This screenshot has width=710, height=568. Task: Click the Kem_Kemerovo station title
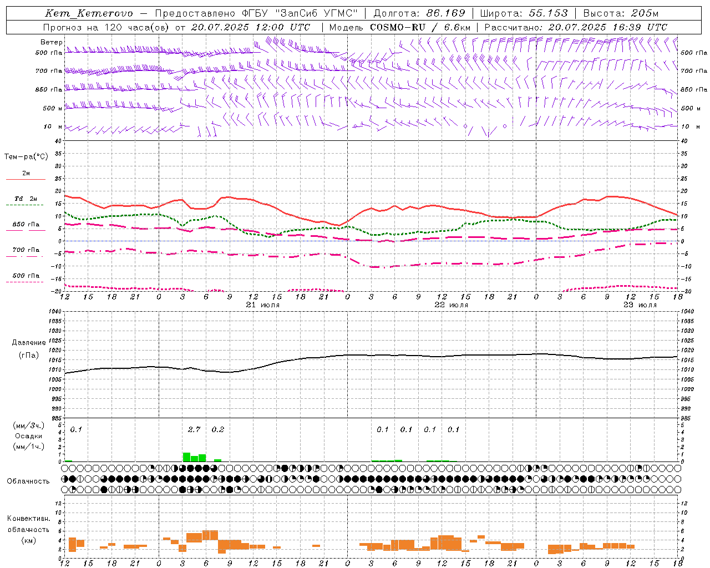(89, 13)
